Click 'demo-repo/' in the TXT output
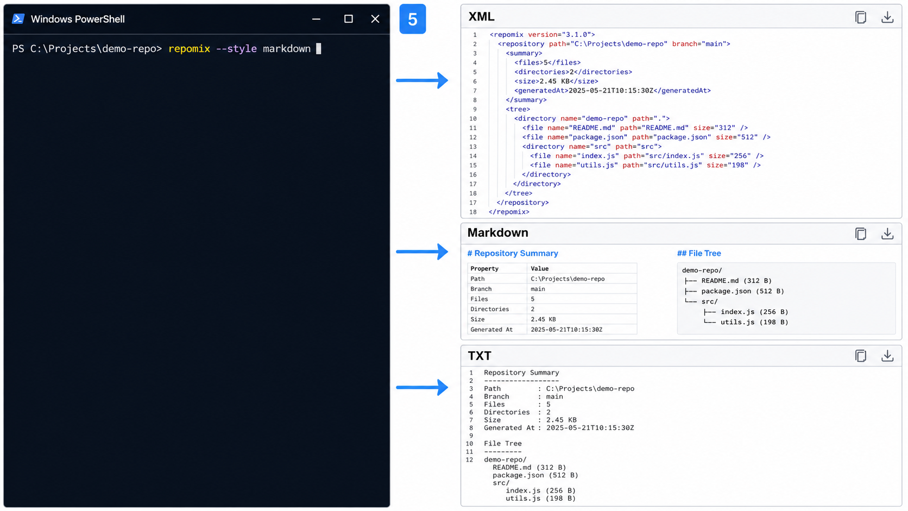Image resolution: width=908 pixels, height=511 pixels. click(505, 459)
